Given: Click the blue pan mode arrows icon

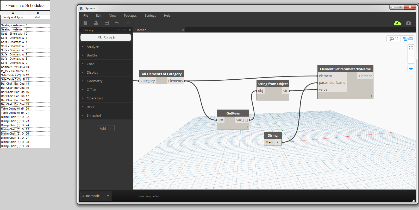Looking at the screenshot, I should click(x=411, y=68).
